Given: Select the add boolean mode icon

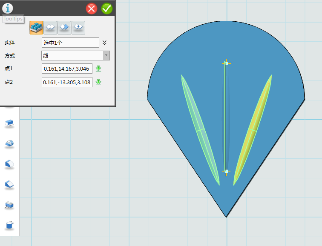Looking at the screenshot, I should [50, 28].
